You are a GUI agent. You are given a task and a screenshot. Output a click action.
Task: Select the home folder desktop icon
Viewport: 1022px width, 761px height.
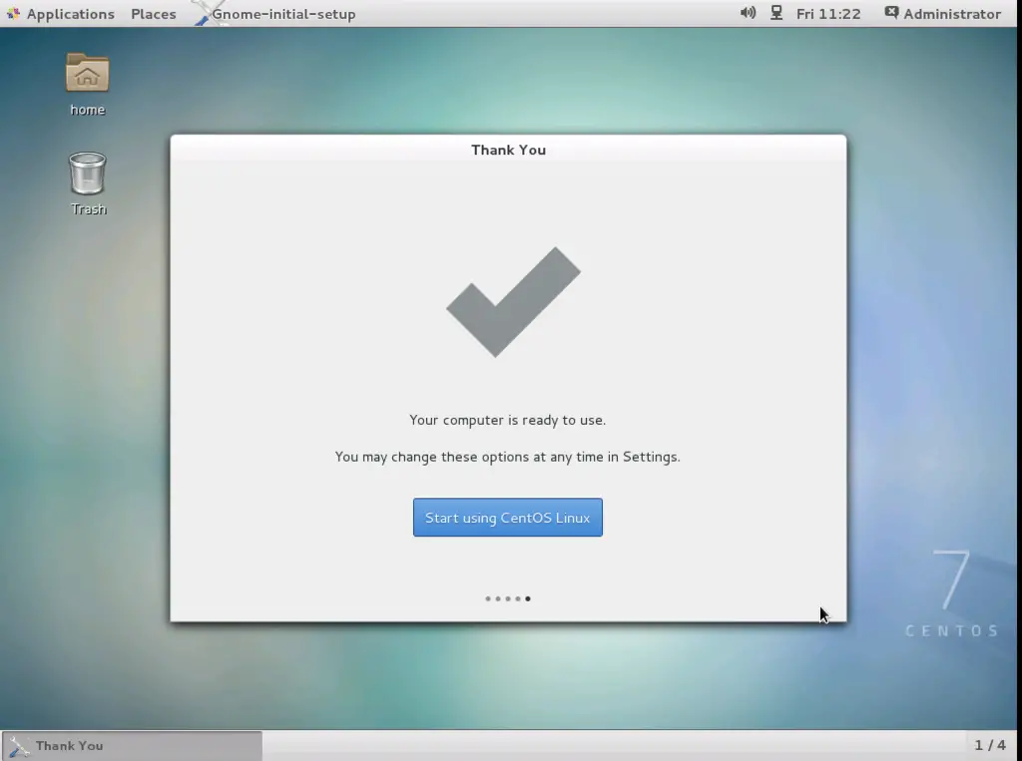pyautogui.click(x=88, y=85)
